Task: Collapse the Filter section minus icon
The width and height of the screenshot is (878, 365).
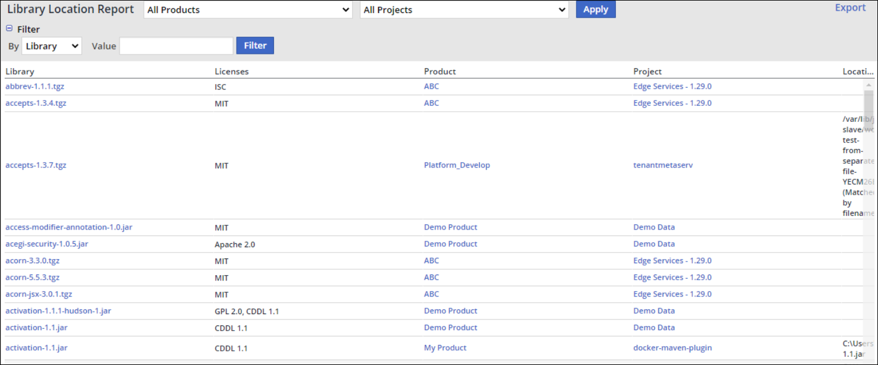Action: pyautogui.click(x=9, y=28)
